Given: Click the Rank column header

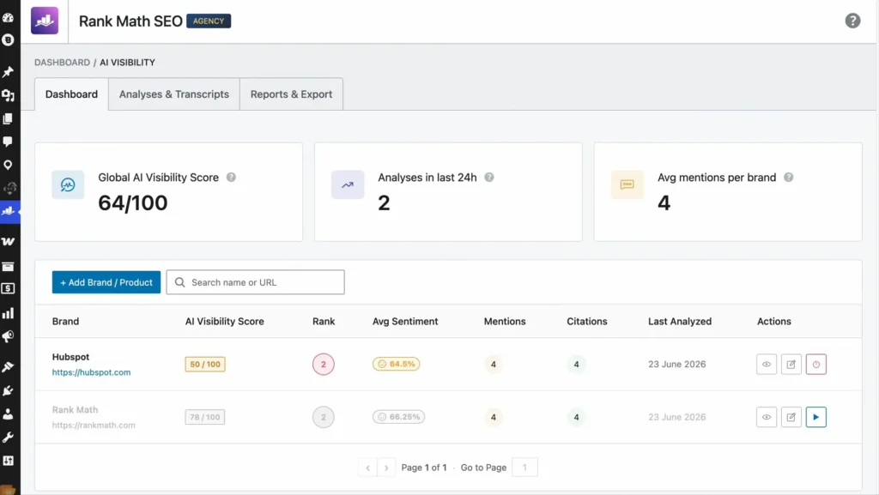Looking at the screenshot, I should pos(324,322).
